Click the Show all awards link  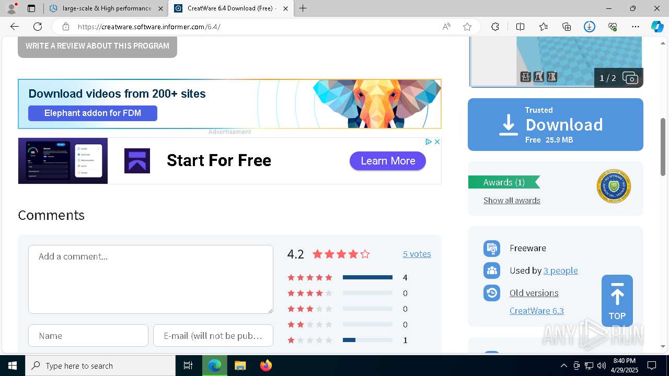coord(512,201)
